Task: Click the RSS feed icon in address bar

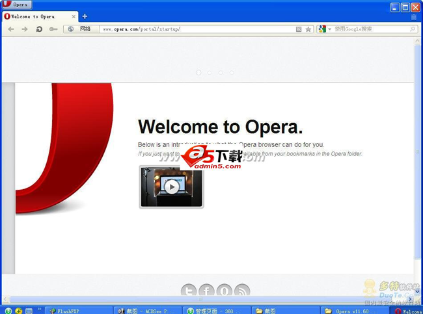Action: point(299,29)
